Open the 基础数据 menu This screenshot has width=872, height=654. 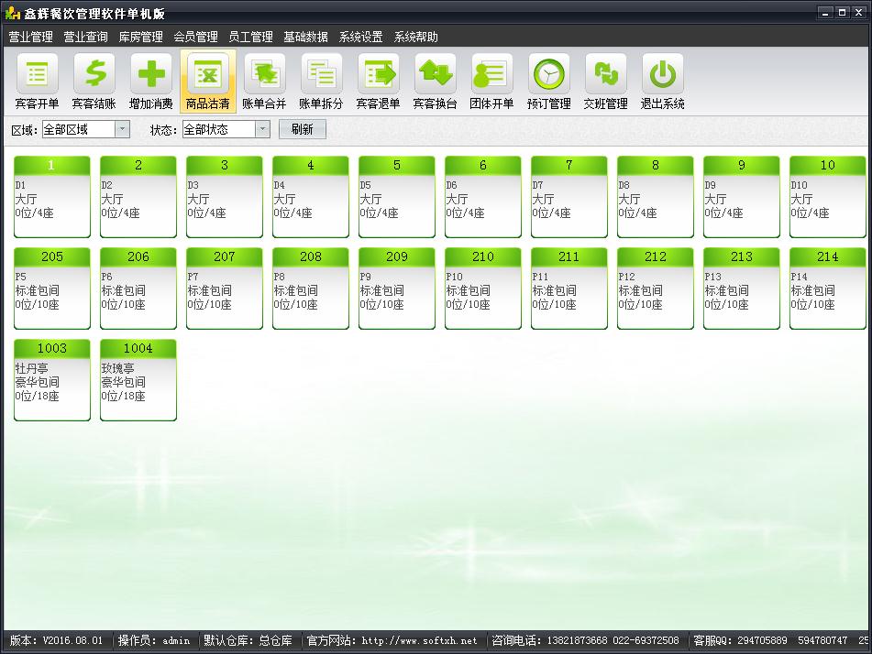(x=306, y=38)
